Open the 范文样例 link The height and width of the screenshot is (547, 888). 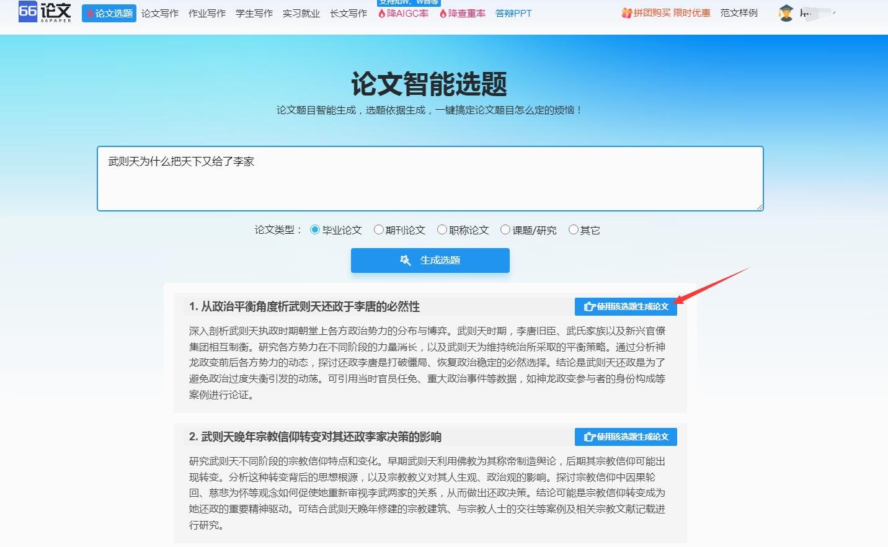[x=739, y=13]
